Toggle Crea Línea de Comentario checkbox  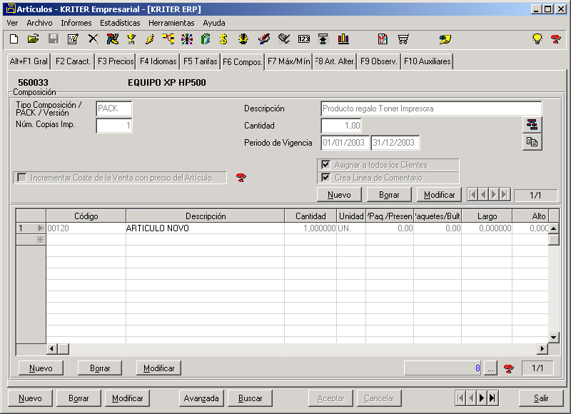pos(326,178)
